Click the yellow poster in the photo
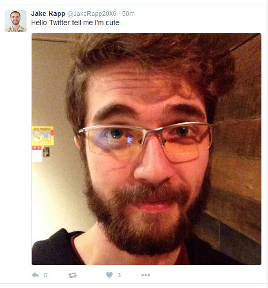The width and height of the screenshot is (268, 288). coord(43,136)
